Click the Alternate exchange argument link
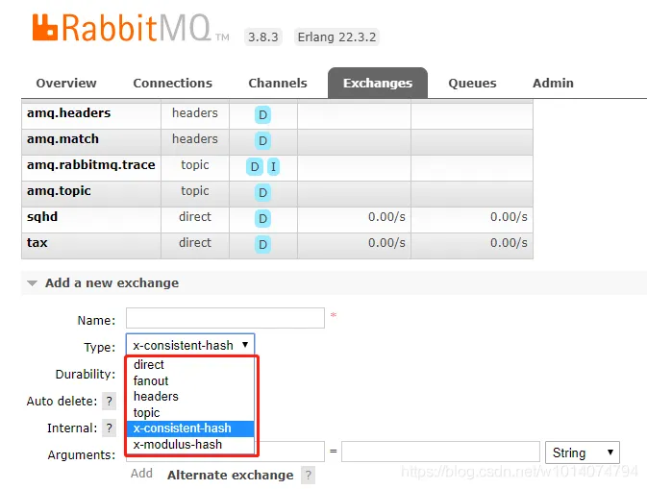 tap(230, 475)
